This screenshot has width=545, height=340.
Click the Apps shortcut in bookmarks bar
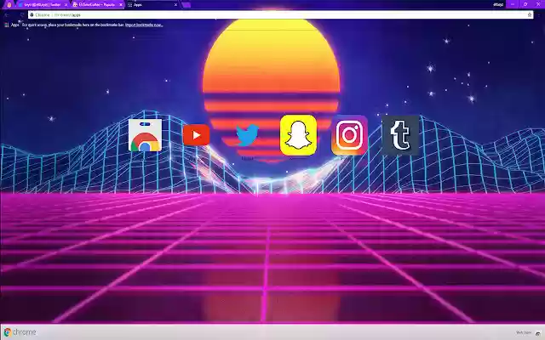pyautogui.click(x=12, y=25)
